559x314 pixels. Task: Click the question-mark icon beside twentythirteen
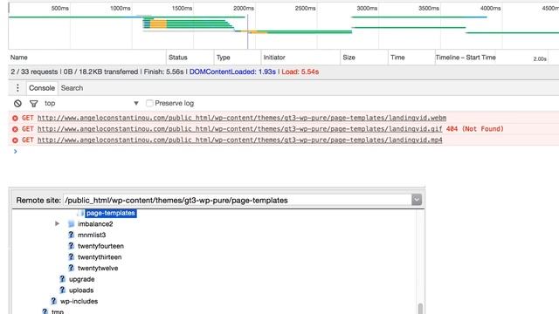pyautogui.click(x=71, y=257)
